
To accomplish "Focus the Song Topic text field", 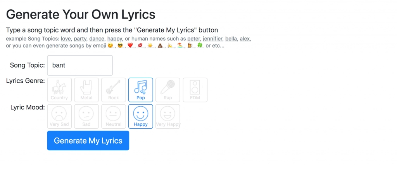I will coord(80,65).
